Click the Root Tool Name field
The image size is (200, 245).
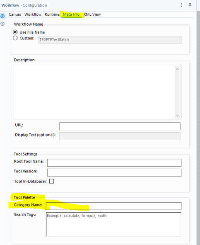114,163
